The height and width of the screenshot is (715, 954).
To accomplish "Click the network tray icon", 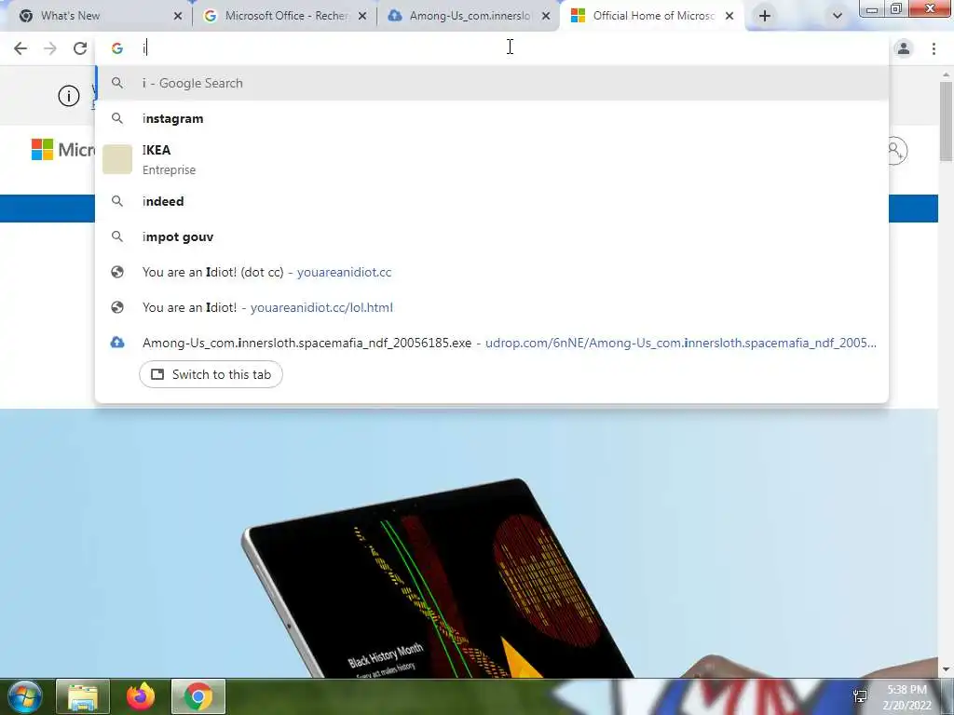I will [x=860, y=696].
